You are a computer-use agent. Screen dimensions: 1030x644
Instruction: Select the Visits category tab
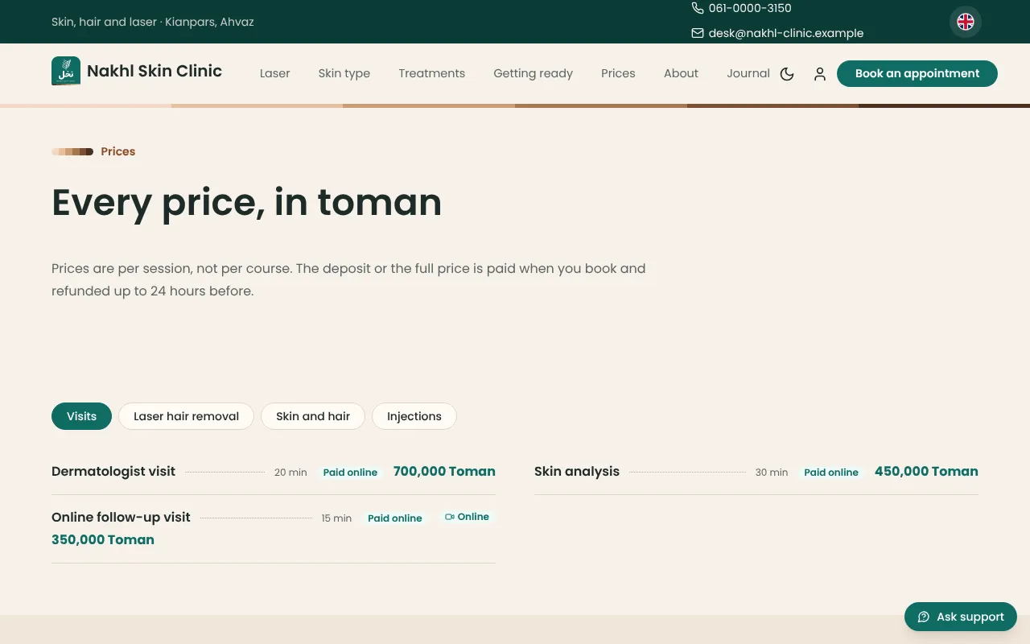[x=81, y=416]
